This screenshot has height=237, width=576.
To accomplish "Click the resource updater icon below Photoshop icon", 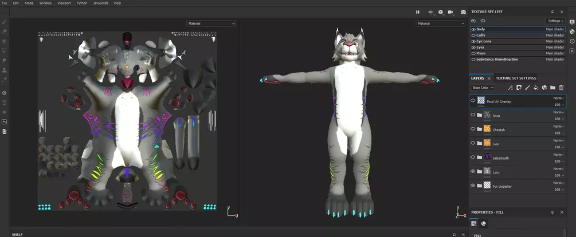I will click(x=5, y=131).
